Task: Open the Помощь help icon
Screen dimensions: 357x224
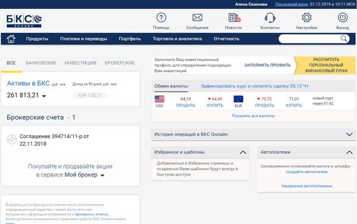Action: pyautogui.click(x=161, y=18)
